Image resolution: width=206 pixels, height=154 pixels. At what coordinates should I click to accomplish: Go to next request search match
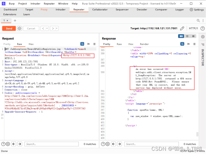pyautogui.click(x=20, y=144)
